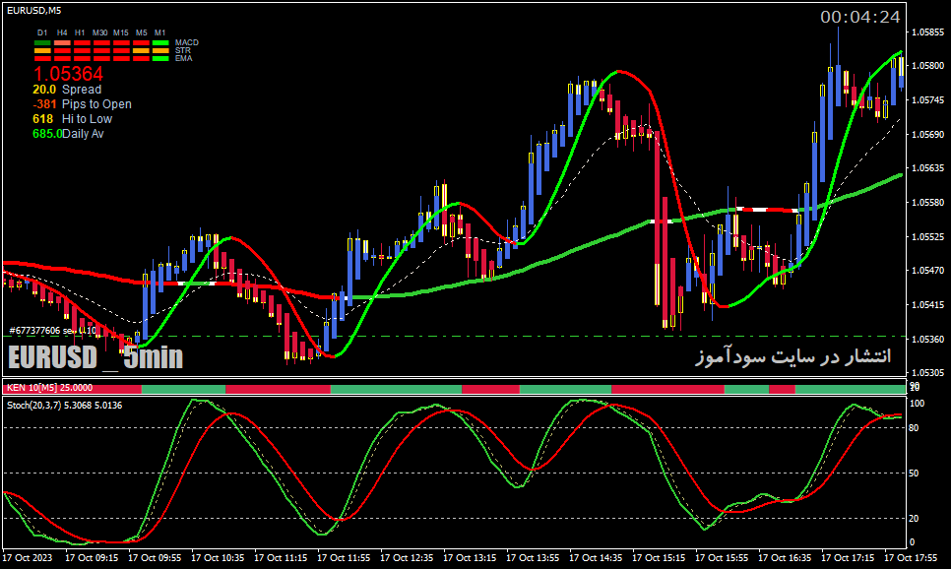Click the D1 MACD signal bar
Viewport: 951px width, 569px height.
[42, 43]
